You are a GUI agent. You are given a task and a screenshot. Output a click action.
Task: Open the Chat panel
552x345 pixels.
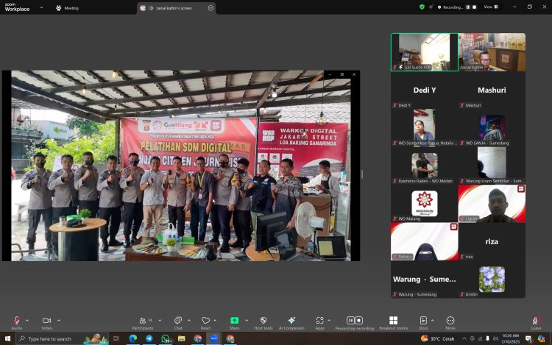[x=178, y=321]
